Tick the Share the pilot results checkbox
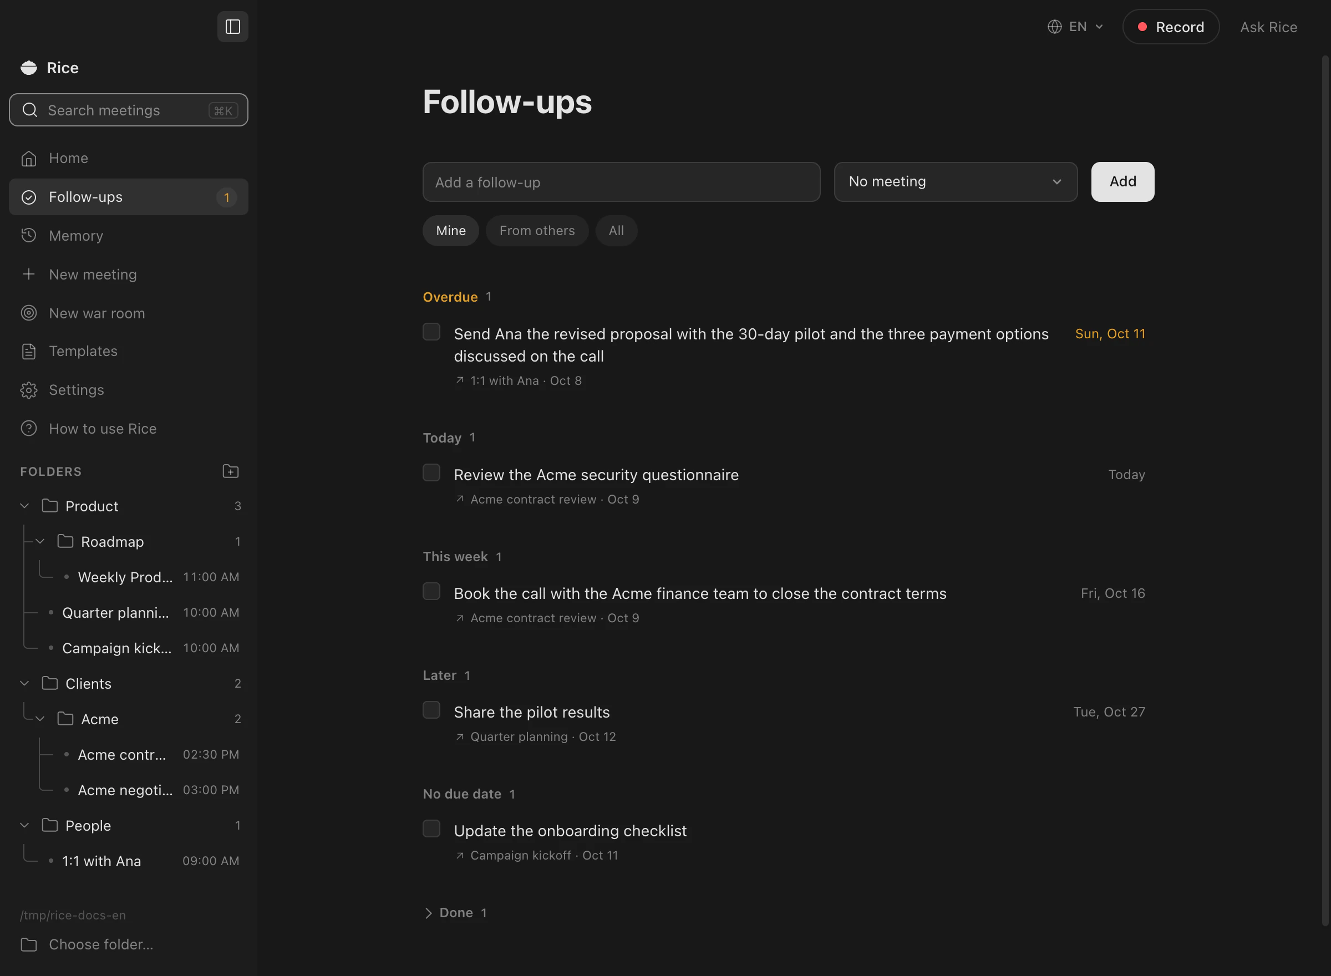This screenshot has width=1331, height=976. point(431,710)
